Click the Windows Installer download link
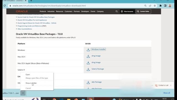 [x=98, y=49]
